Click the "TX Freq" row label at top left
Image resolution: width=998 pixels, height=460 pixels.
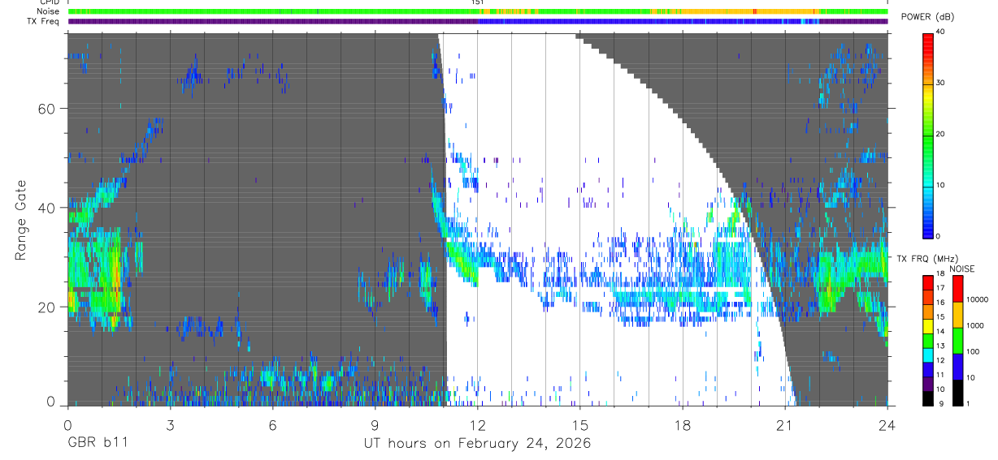[x=43, y=21]
